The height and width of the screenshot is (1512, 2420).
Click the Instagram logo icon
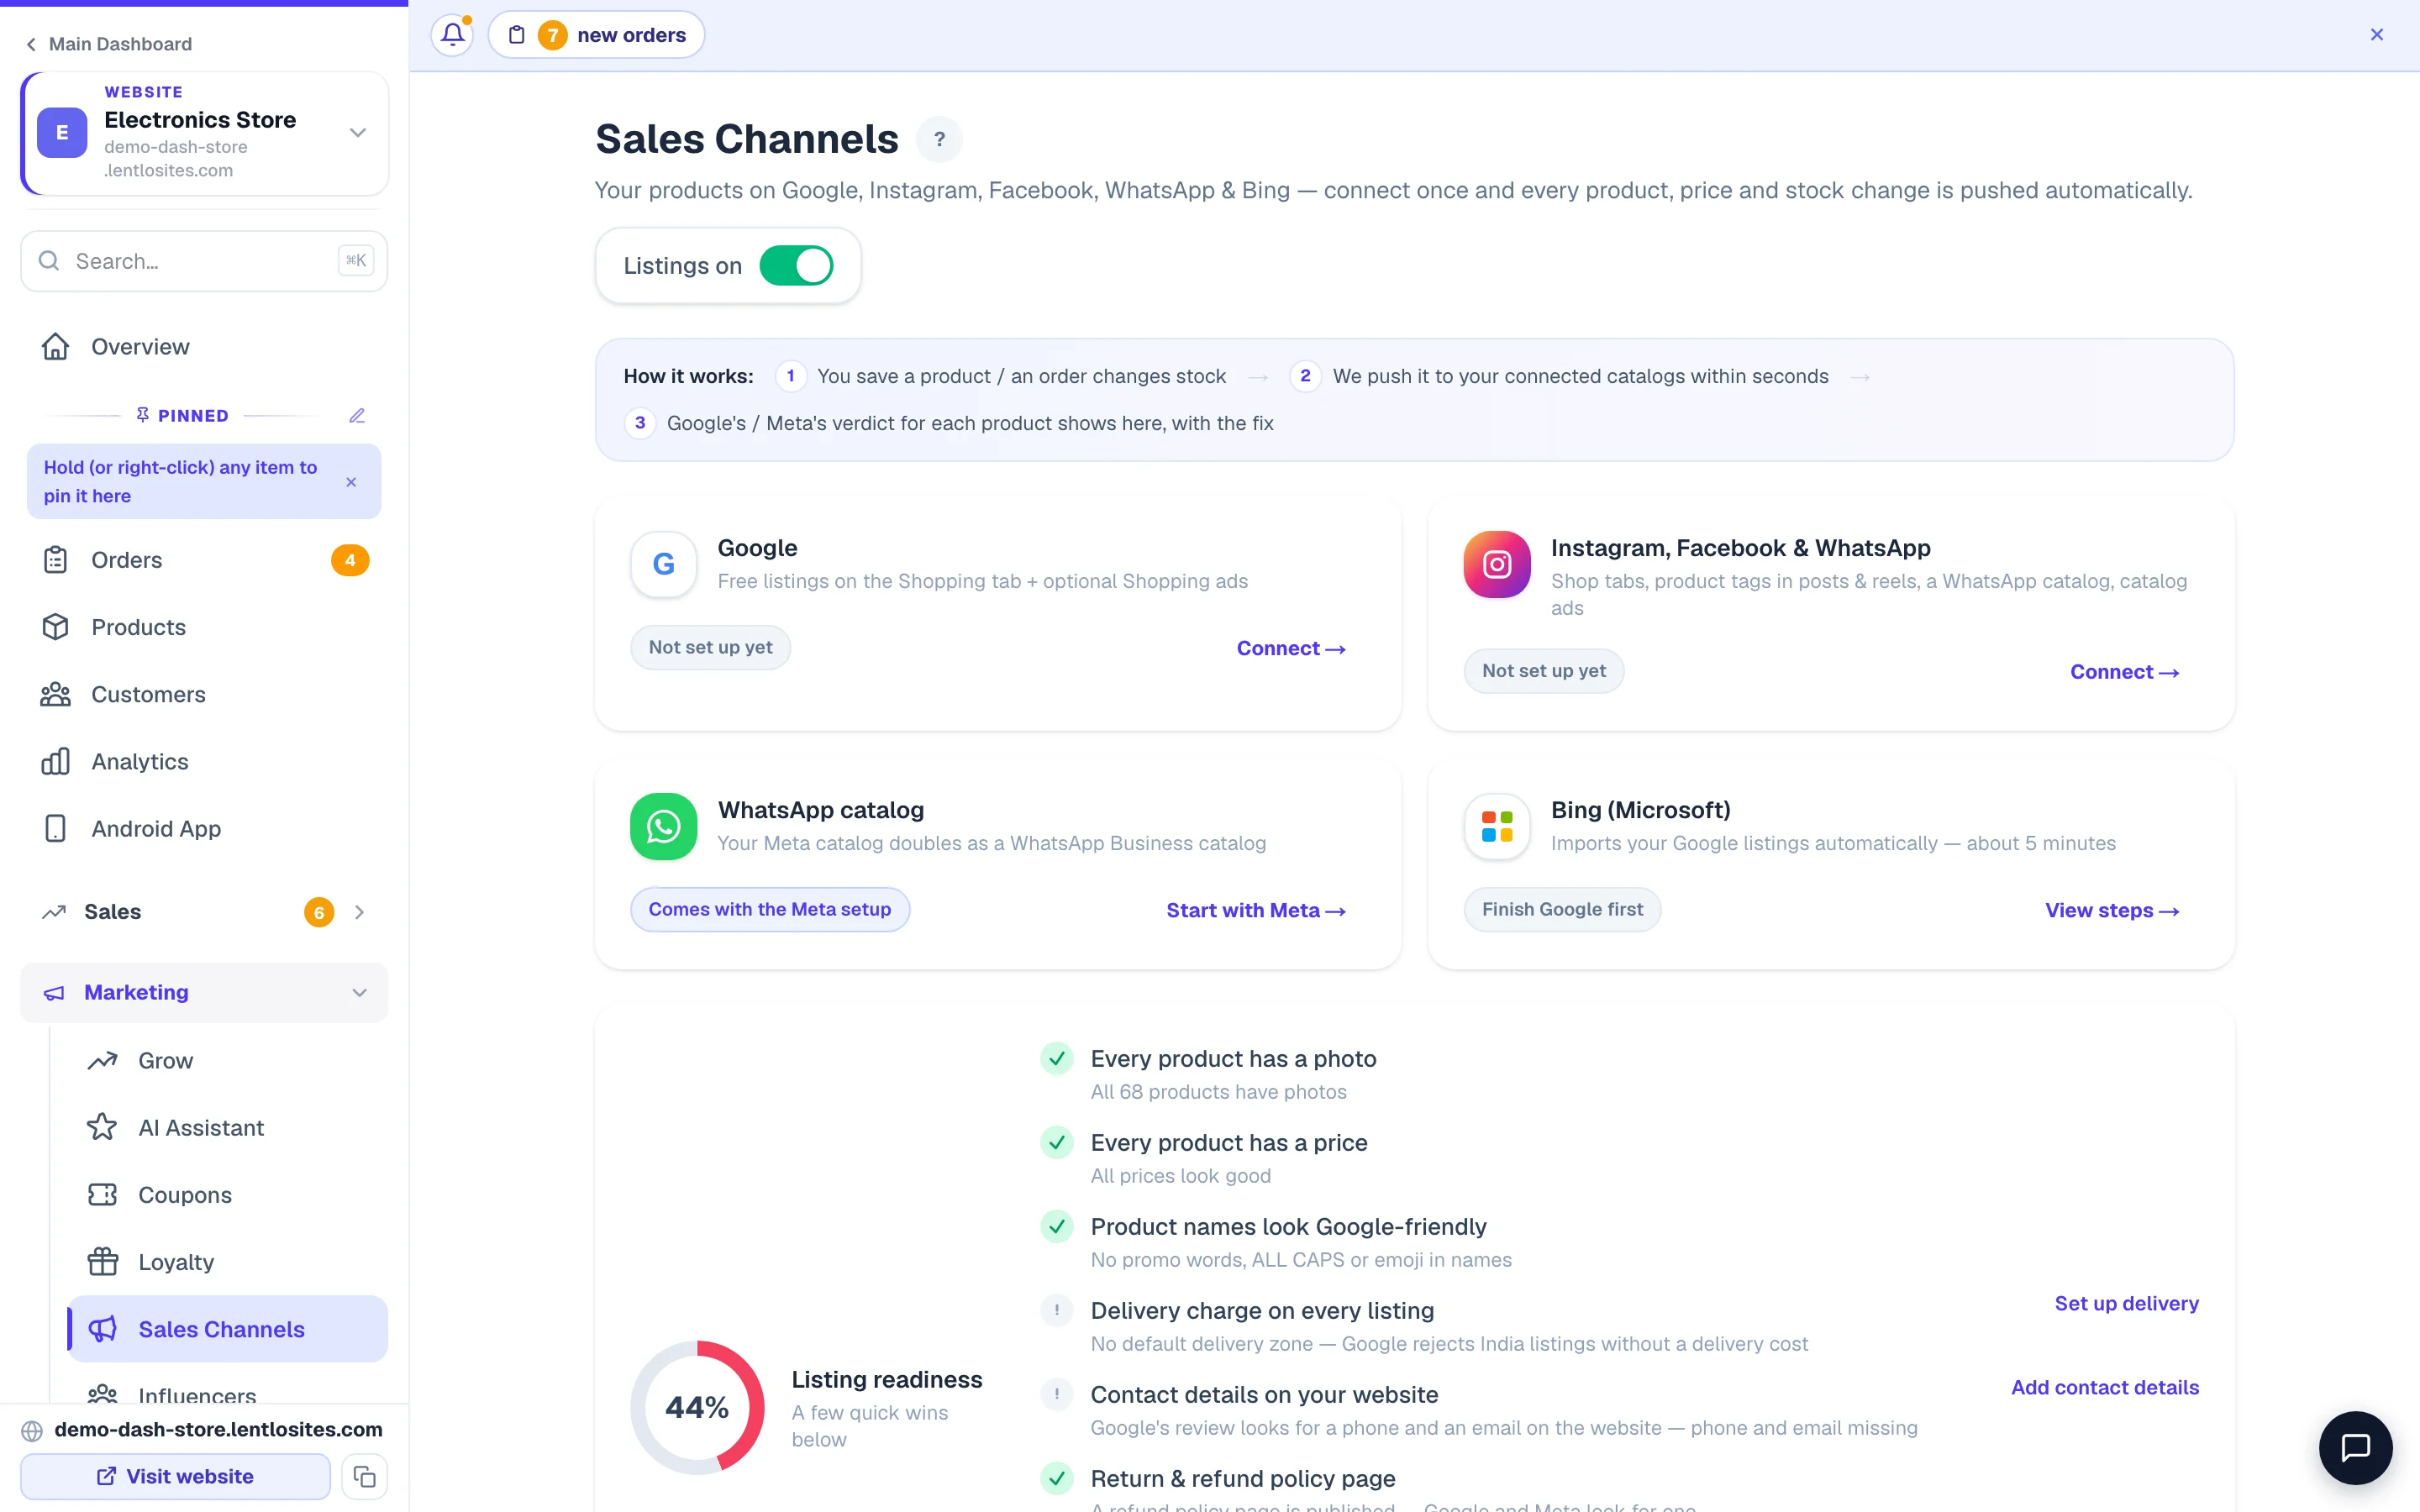click(x=1497, y=564)
